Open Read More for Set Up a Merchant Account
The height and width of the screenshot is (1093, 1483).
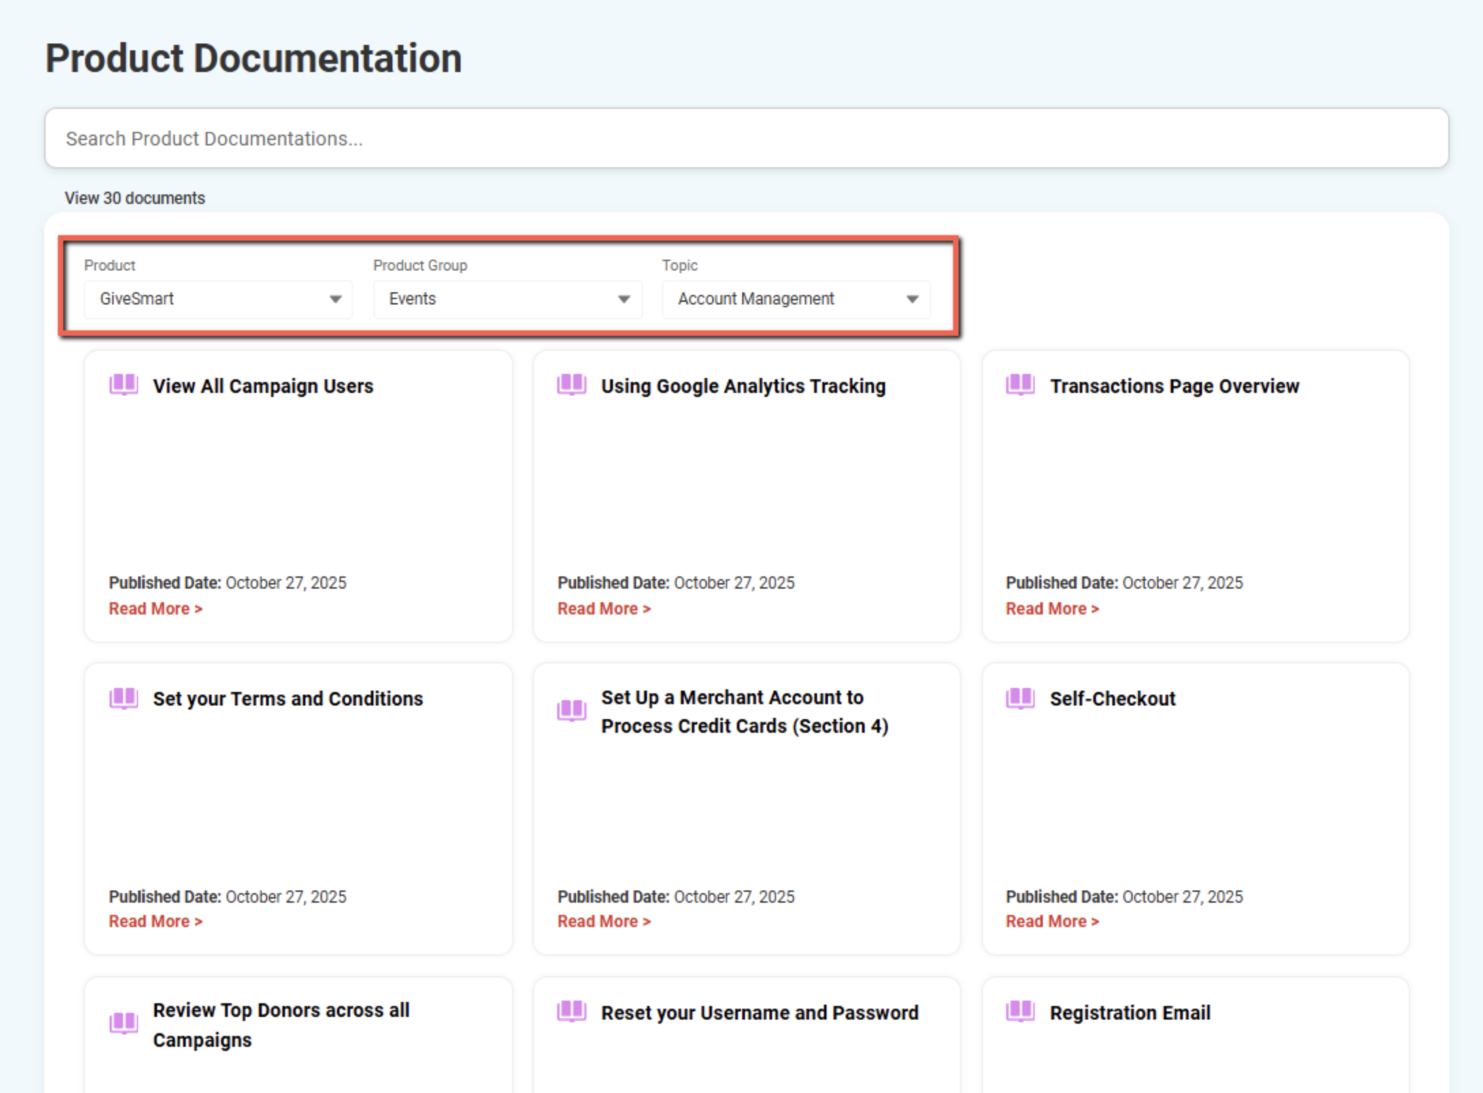tap(604, 921)
